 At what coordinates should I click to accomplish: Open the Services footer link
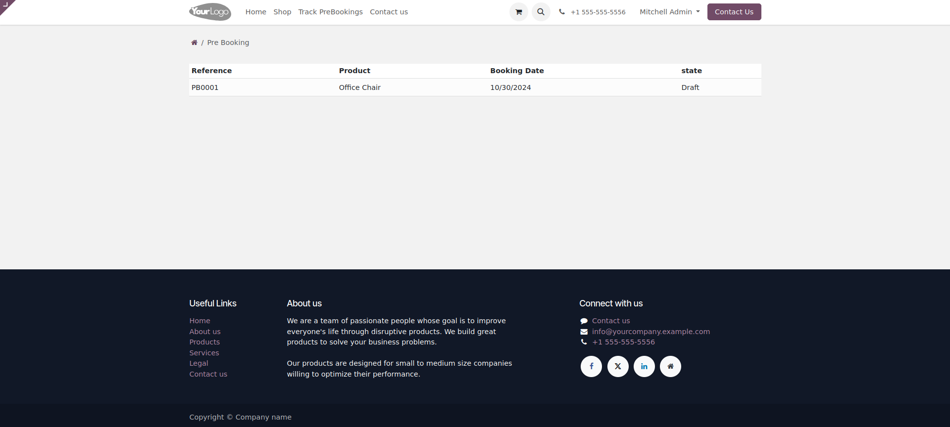(x=204, y=353)
